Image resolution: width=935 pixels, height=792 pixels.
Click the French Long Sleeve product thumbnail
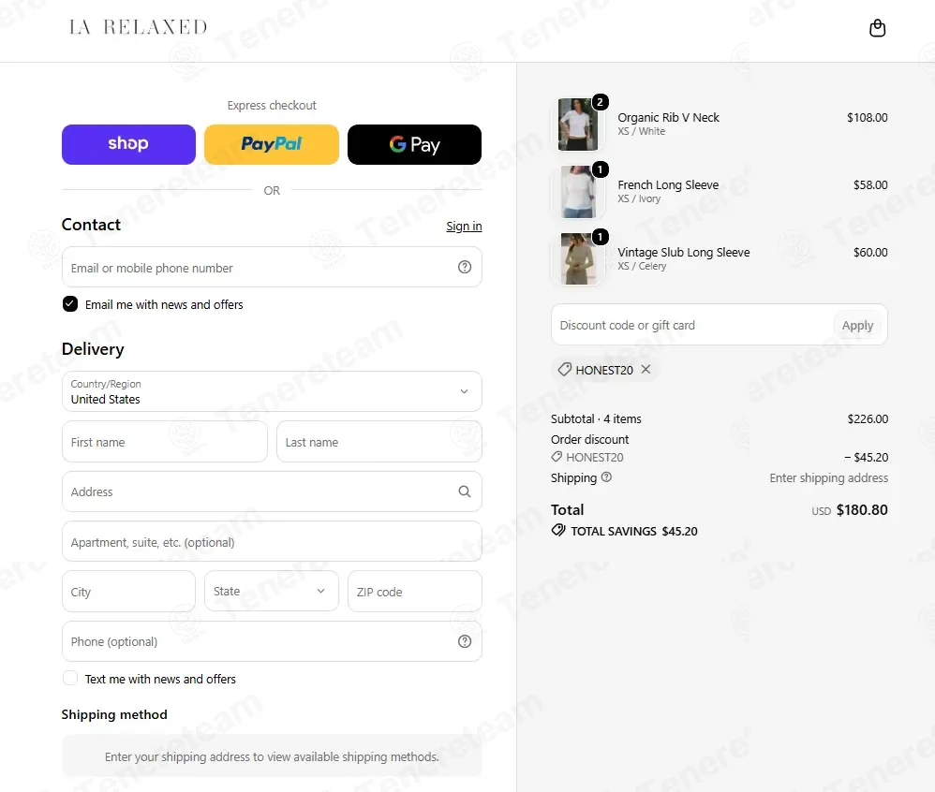(x=578, y=192)
